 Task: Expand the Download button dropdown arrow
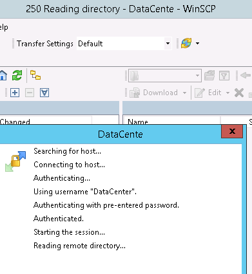click(x=184, y=93)
